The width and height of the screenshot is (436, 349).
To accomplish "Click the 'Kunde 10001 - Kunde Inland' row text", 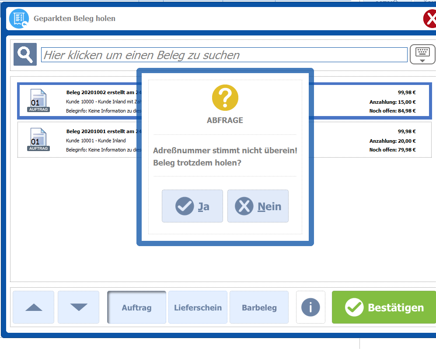I will 96,141.
